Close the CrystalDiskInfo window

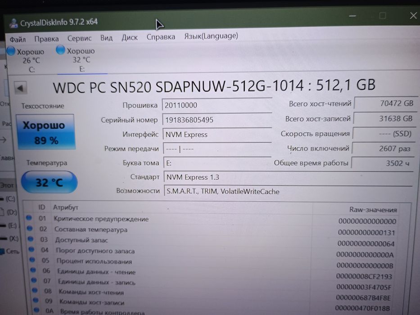(413, 16)
